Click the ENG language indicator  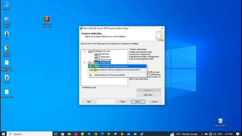[x=220, y=134]
